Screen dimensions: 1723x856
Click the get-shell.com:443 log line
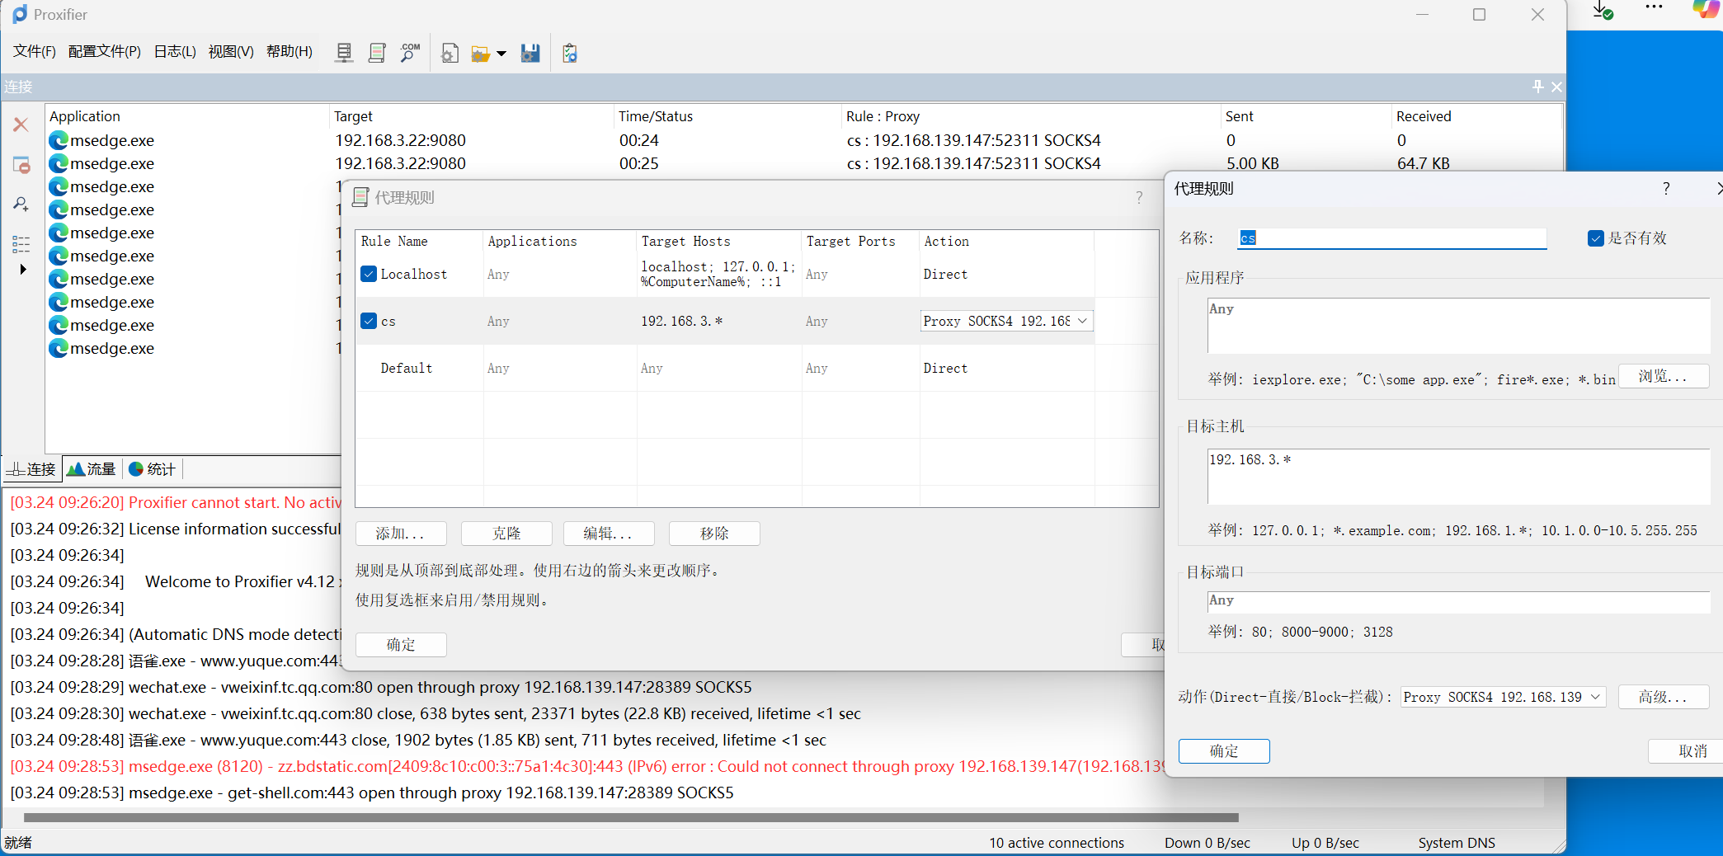(x=372, y=793)
